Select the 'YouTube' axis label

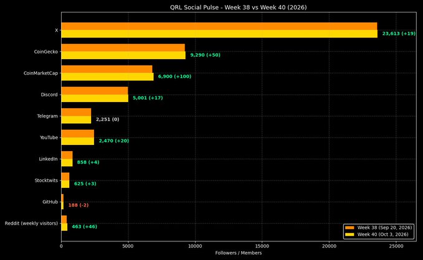49,137
